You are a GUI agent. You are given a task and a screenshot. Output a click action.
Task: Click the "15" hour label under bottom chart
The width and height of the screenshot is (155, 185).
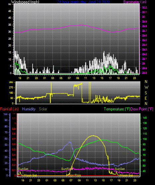[103, 180]
